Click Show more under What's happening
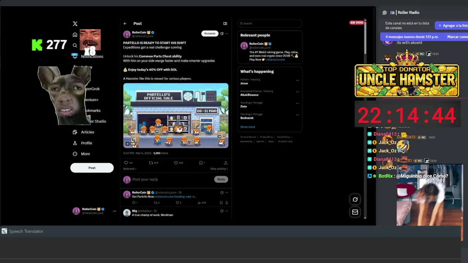The height and width of the screenshot is (263, 468). click(x=248, y=127)
